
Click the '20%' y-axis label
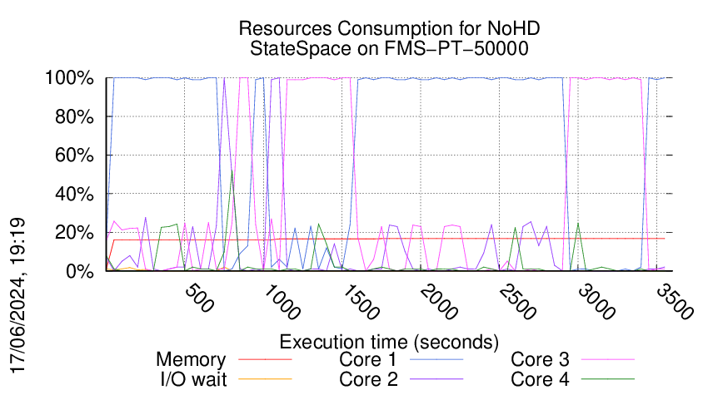click(74, 233)
